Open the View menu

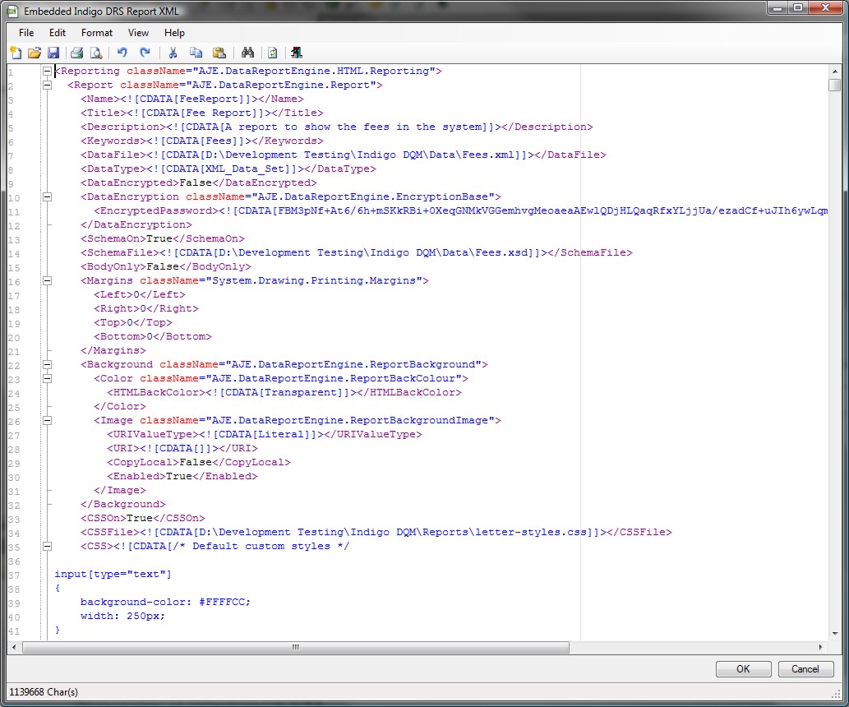click(x=138, y=33)
